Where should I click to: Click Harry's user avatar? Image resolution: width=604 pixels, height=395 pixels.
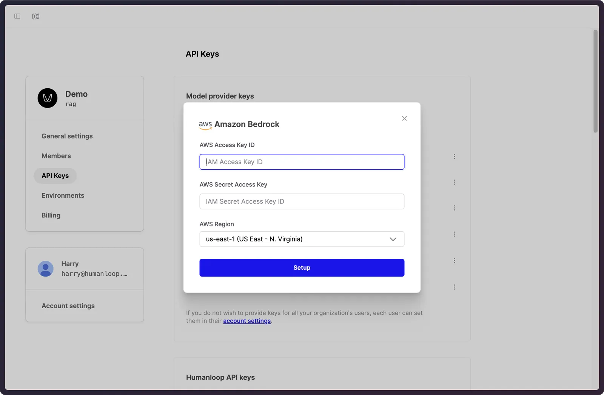46,269
